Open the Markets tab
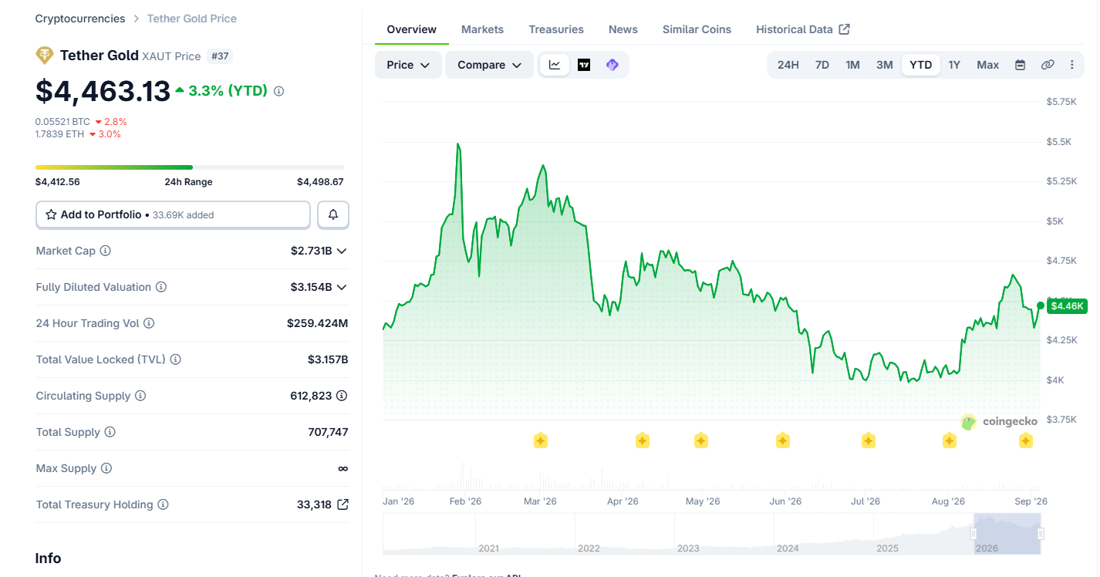 (482, 29)
